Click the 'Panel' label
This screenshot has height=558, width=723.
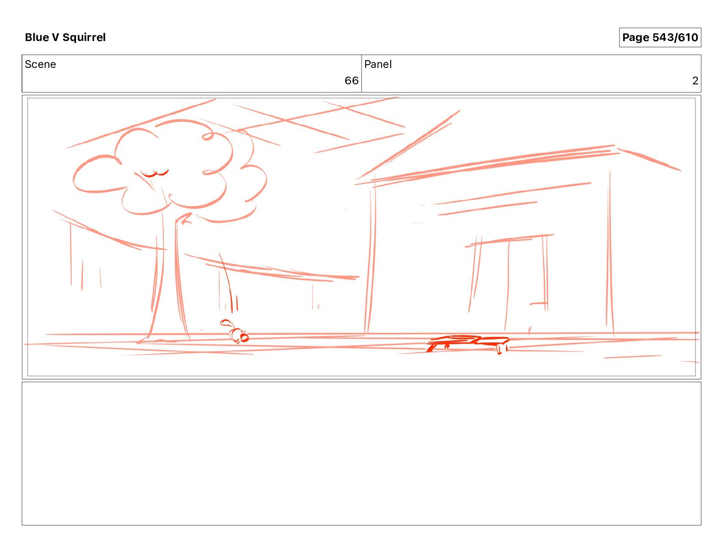[x=378, y=64]
